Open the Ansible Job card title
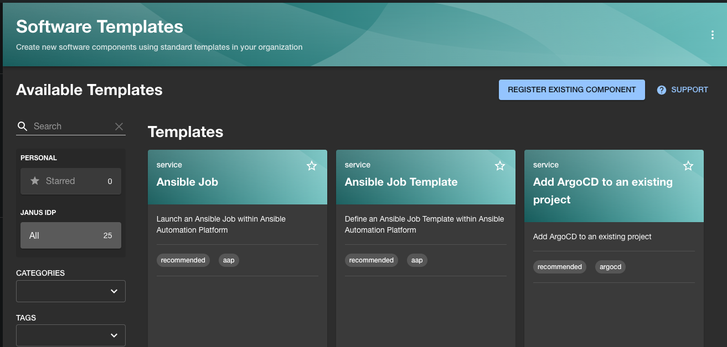The width and height of the screenshot is (727, 347). pos(187,182)
